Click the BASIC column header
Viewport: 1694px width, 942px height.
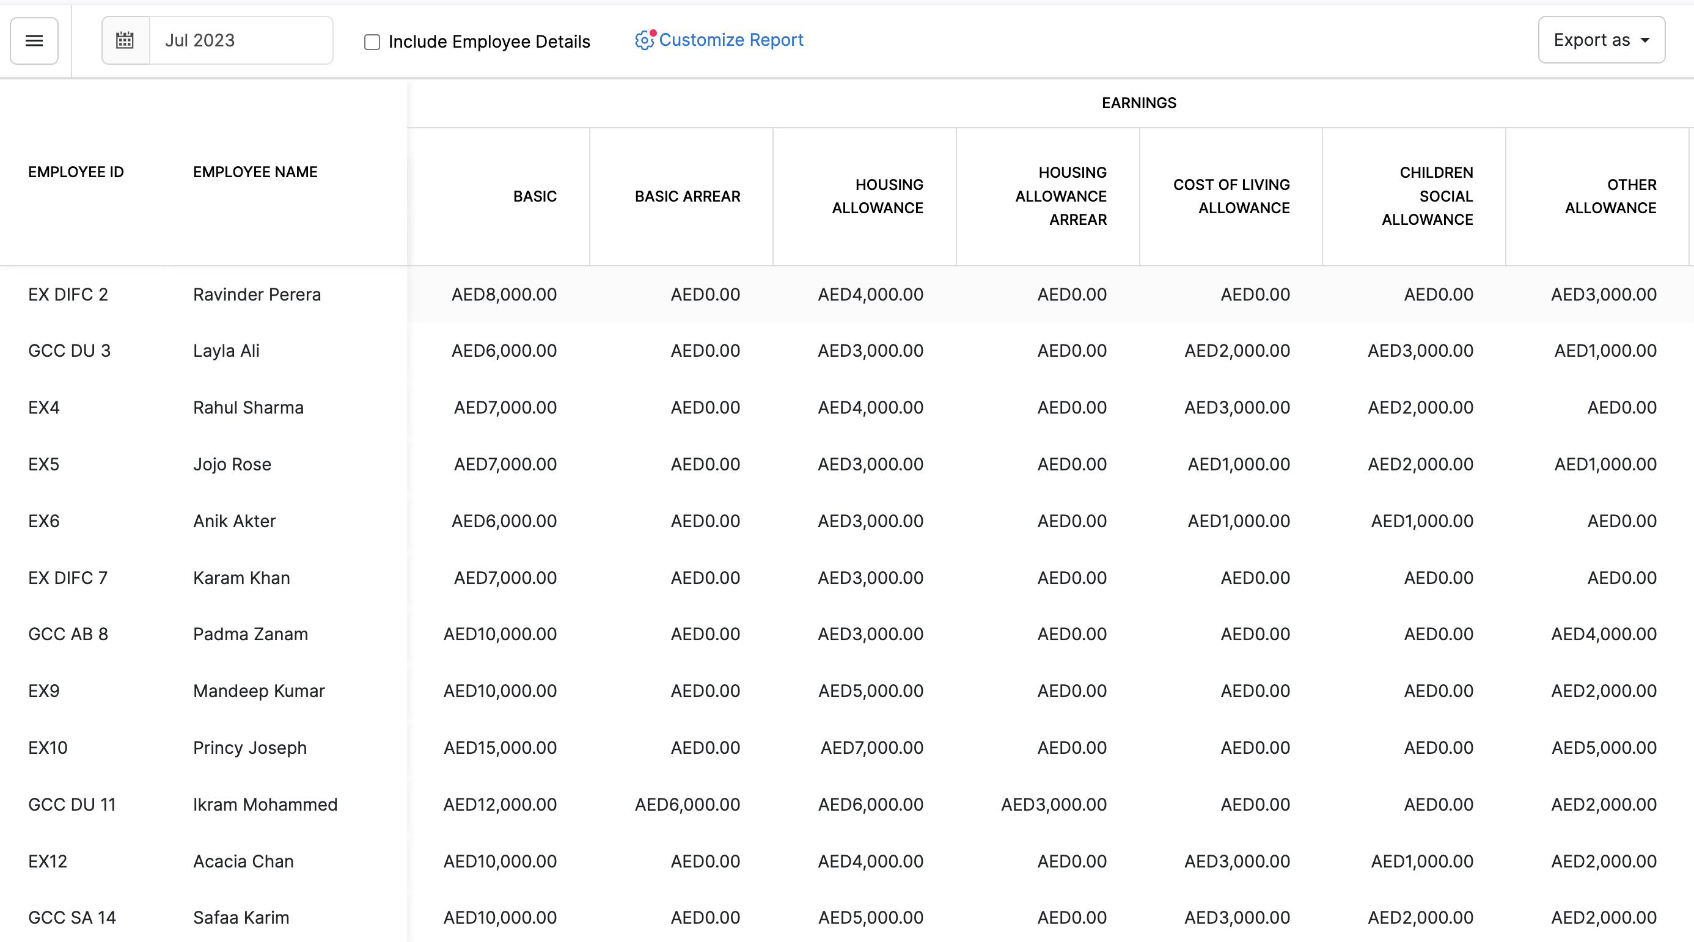535,197
